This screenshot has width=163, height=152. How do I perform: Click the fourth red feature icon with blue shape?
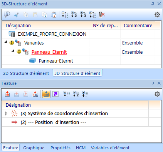pos(35,94)
